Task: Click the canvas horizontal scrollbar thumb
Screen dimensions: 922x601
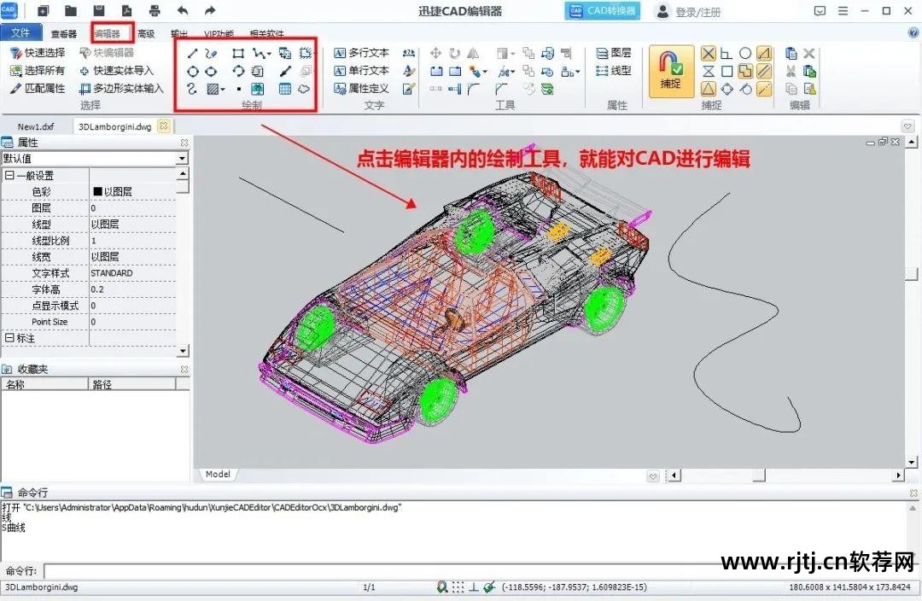Action: (x=759, y=476)
